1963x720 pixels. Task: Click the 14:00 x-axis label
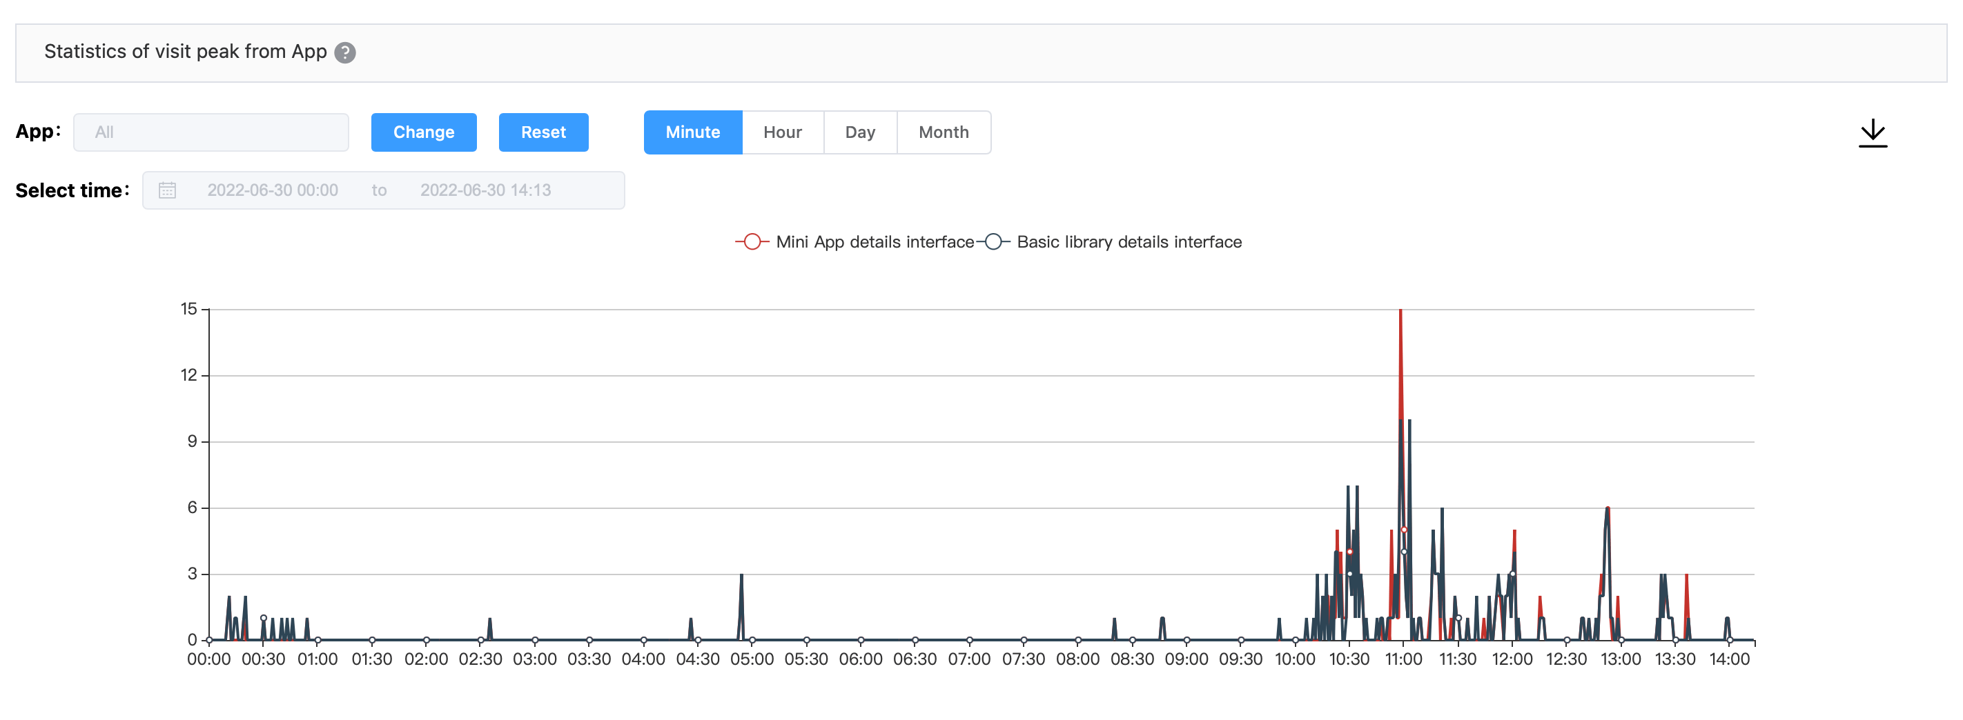point(1729,659)
